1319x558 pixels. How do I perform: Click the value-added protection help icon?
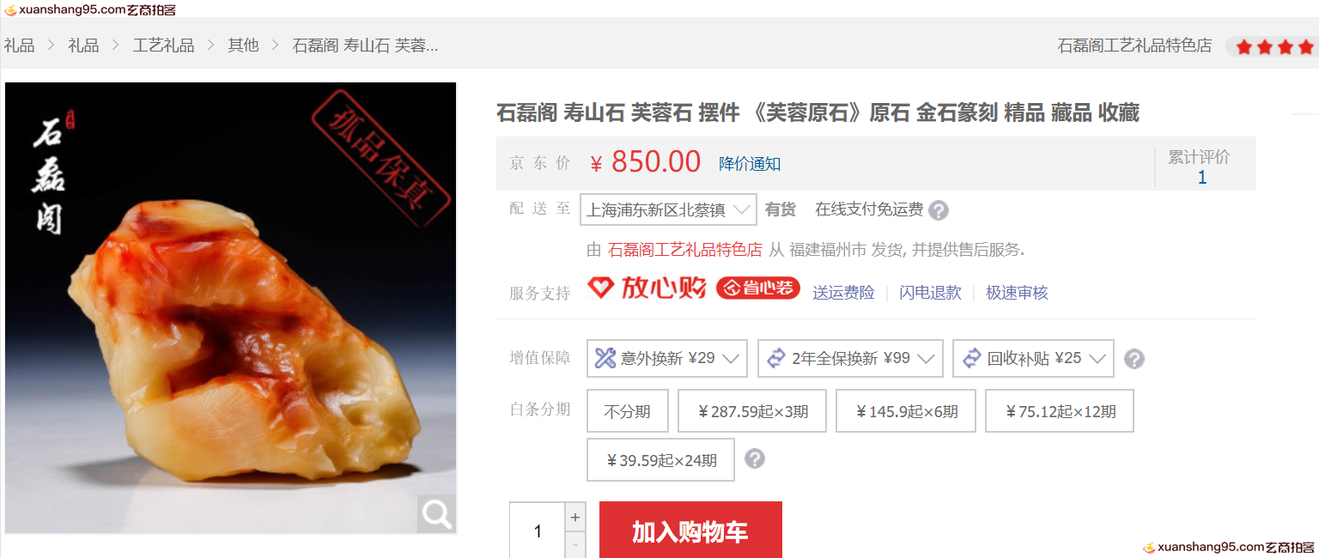click(1134, 359)
